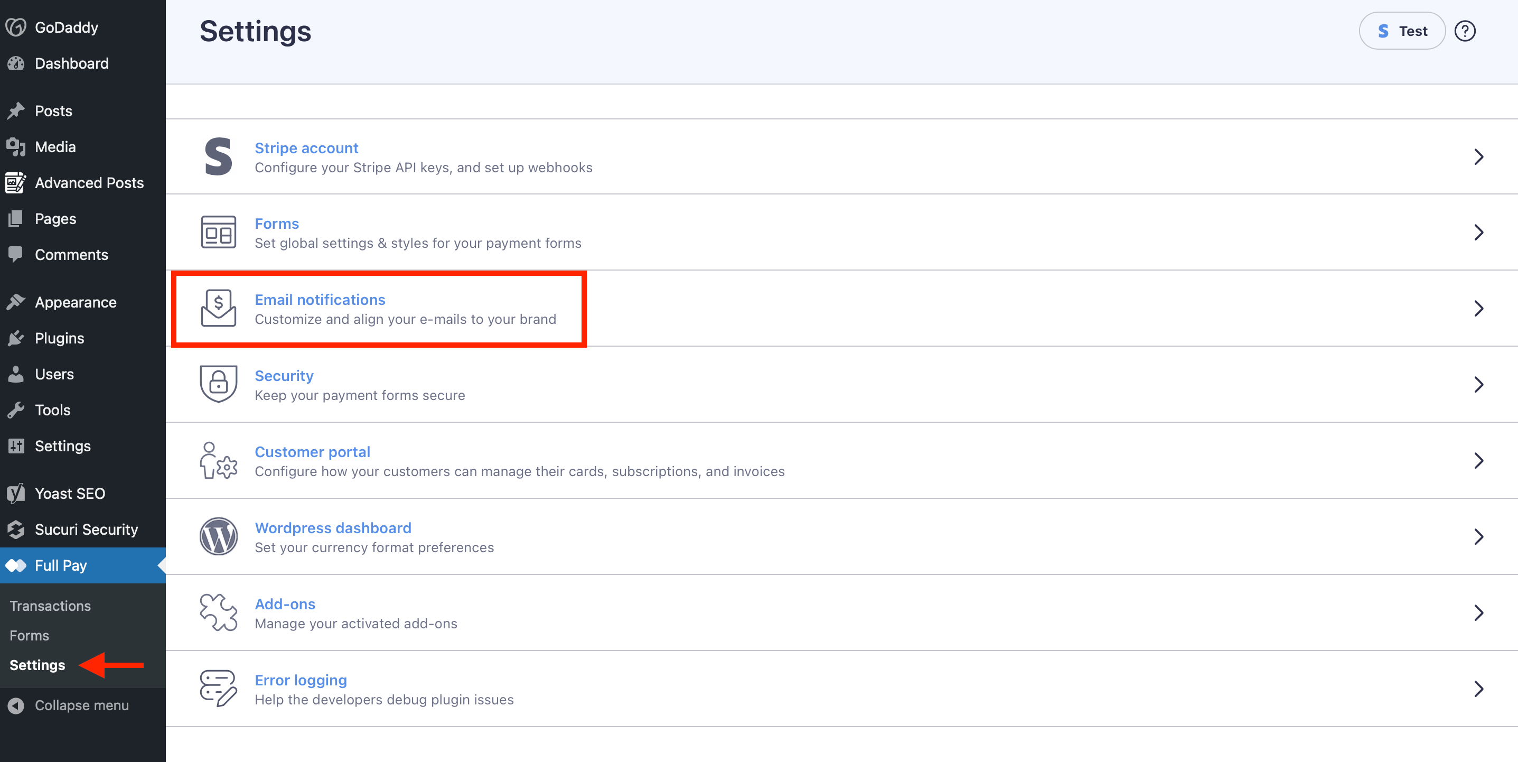Click the Stripe S logo icon

[x=218, y=157]
